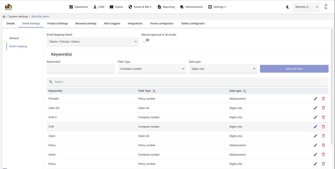Sort by Data type column arrows
The width and height of the screenshot is (335, 169).
[244, 91]
